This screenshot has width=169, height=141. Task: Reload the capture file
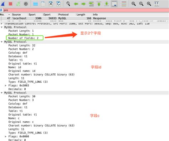[x=58, y=4]
